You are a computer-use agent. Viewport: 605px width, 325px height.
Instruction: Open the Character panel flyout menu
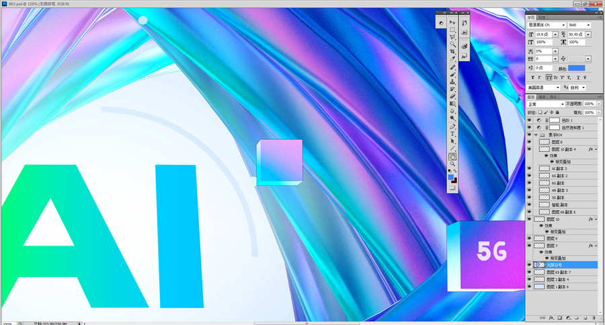[600, 17]
